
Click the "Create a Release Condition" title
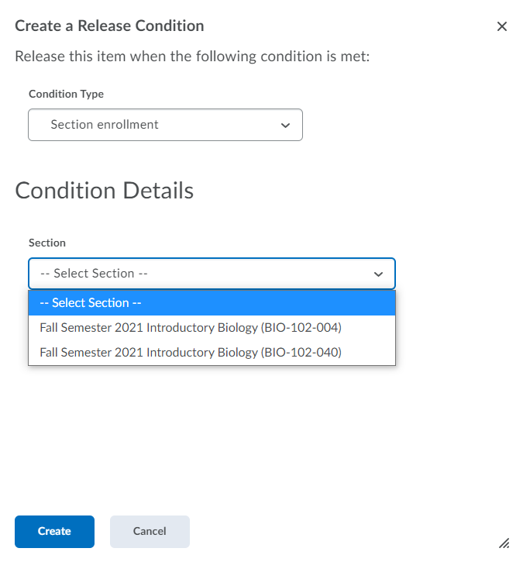[x=109, y=26]
